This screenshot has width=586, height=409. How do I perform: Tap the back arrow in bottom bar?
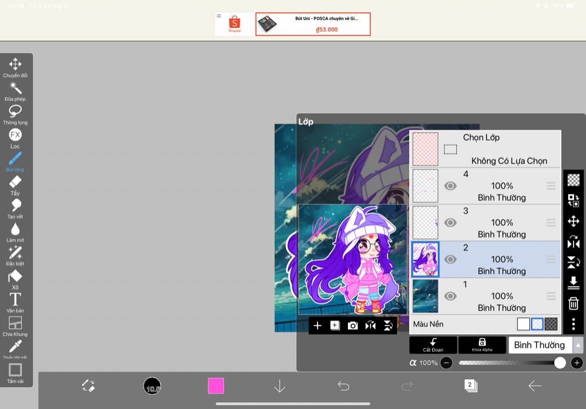pyautogui.click(x=535, y=386)
